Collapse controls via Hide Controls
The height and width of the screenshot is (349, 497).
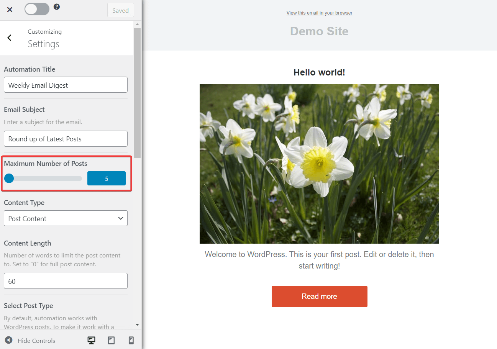(x=36, y=340)
